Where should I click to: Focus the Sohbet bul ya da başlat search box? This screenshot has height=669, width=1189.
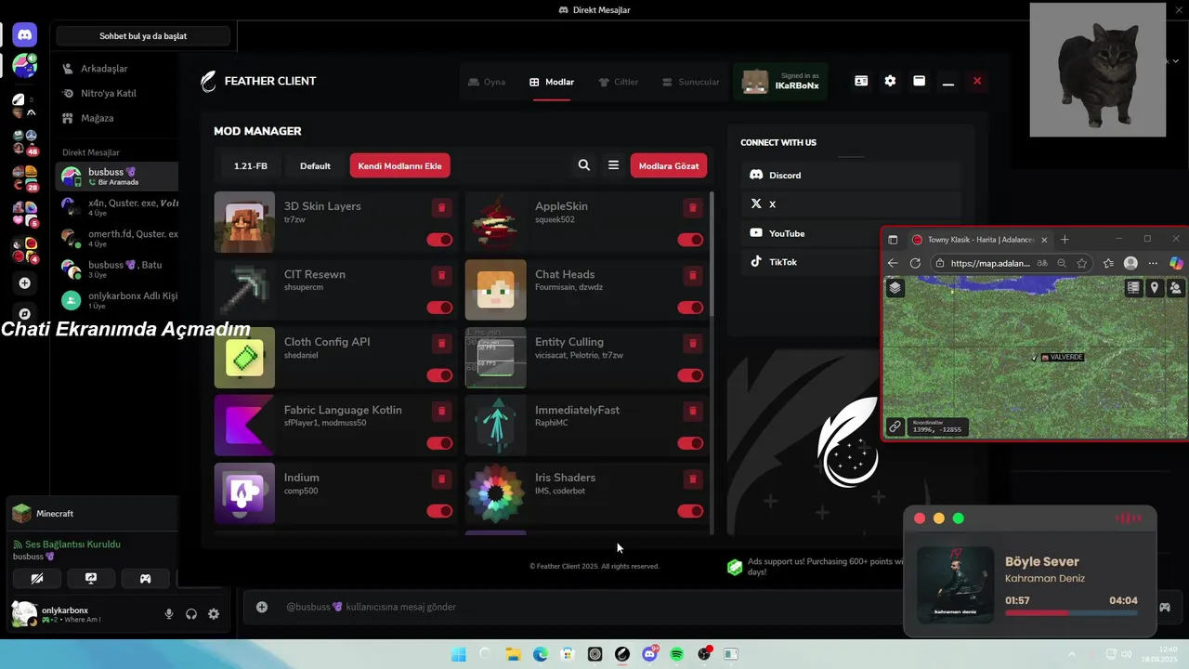click(143, 36)
